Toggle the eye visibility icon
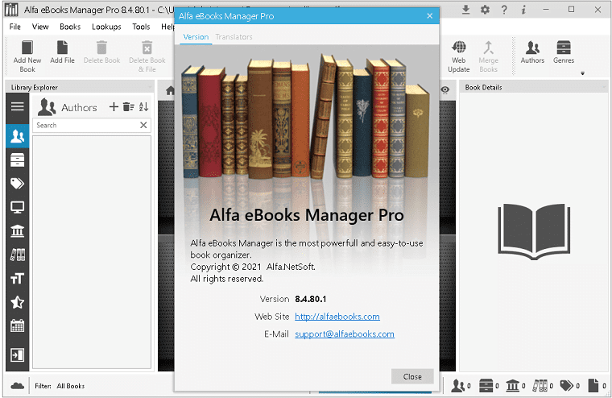The width and height of the screenshot is (612, 398). coord(445,90)
